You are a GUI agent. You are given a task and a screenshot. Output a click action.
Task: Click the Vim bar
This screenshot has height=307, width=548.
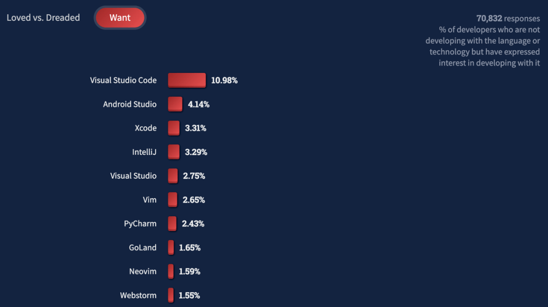click(173, 199)
